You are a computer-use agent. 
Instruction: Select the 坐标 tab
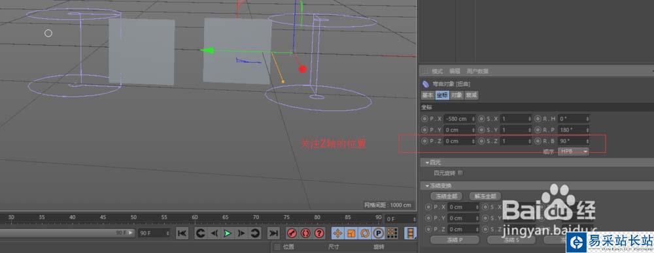coord(442,95)
